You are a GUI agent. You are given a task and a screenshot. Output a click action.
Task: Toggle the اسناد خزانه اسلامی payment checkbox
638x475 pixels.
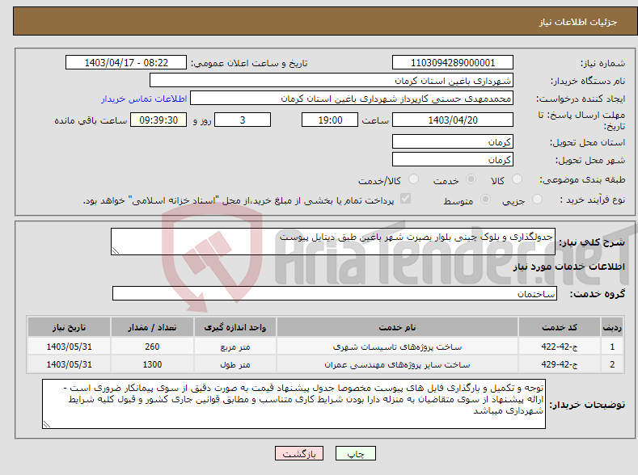pyautogui.click(x=405, y=199)
